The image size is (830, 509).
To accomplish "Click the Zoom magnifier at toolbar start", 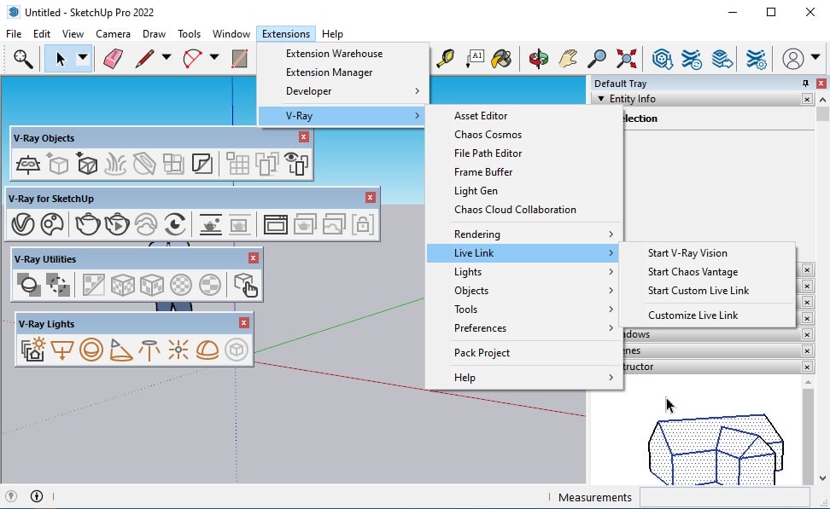I will point(23,59).
